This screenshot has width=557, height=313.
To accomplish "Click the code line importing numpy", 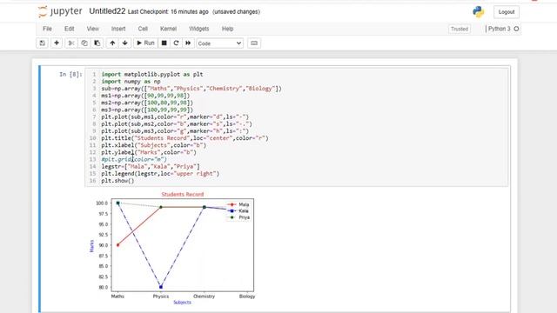I will pos(131,81).
